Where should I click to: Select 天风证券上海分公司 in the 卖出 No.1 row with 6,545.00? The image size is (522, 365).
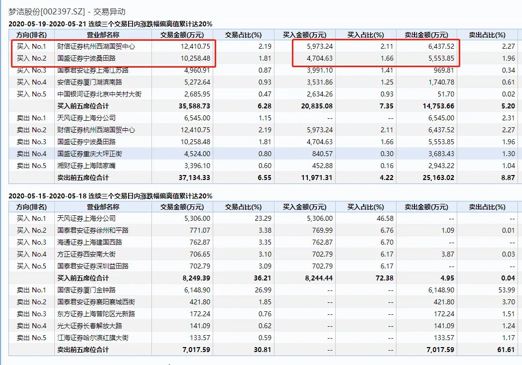pos(86,118)
